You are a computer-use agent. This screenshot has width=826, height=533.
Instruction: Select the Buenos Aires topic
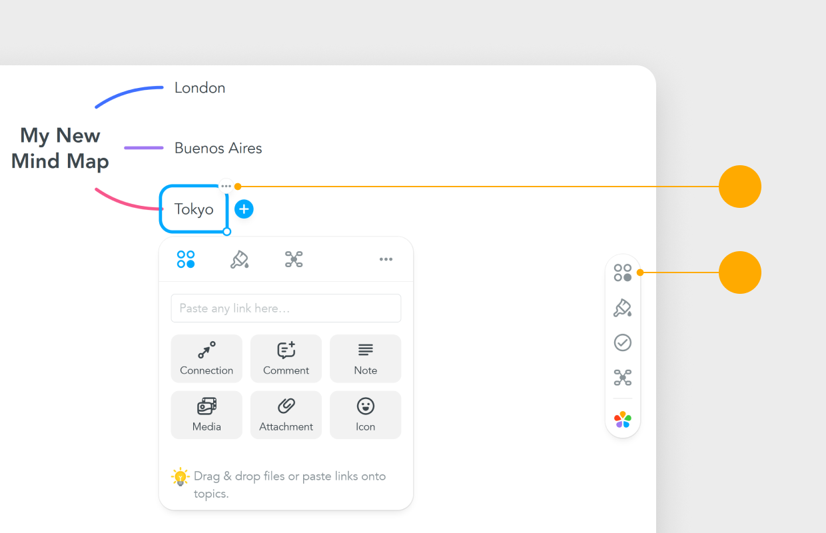point(218,148)
